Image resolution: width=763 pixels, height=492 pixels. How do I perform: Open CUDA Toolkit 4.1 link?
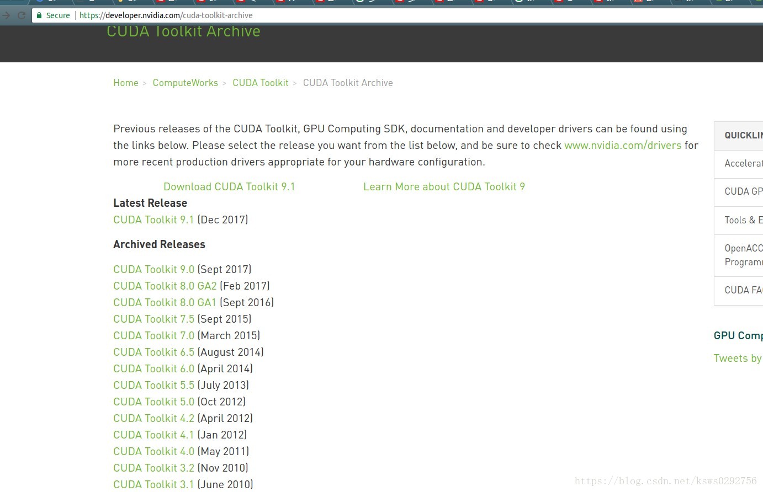[154, 435]
